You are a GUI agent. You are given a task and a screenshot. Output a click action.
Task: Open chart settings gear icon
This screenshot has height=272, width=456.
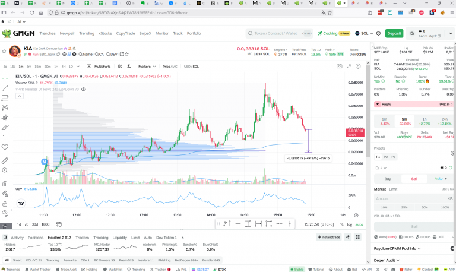click(x=358, y=67)
